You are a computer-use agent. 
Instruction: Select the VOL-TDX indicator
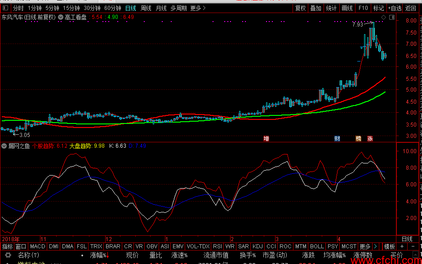click(198, 246)
